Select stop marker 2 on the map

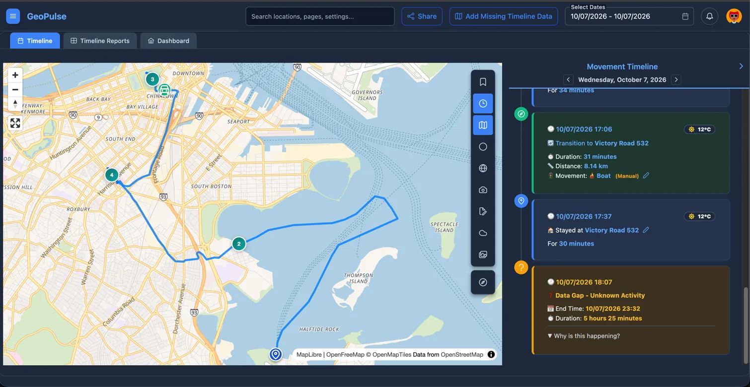(x=239, y=244)
